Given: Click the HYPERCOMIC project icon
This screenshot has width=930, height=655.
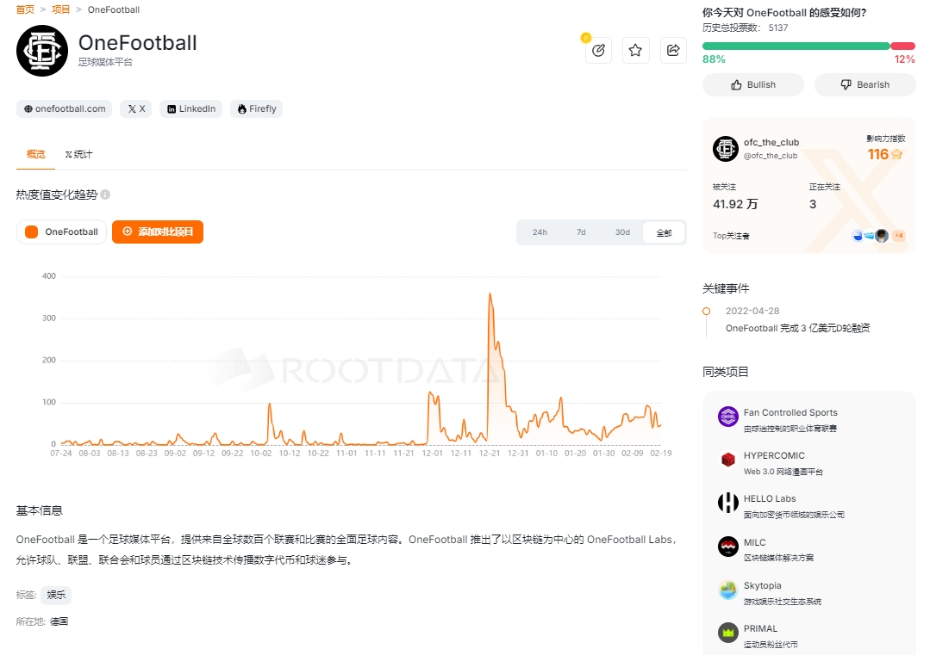Looking at the screenshot, I should (x=728, y=460).
